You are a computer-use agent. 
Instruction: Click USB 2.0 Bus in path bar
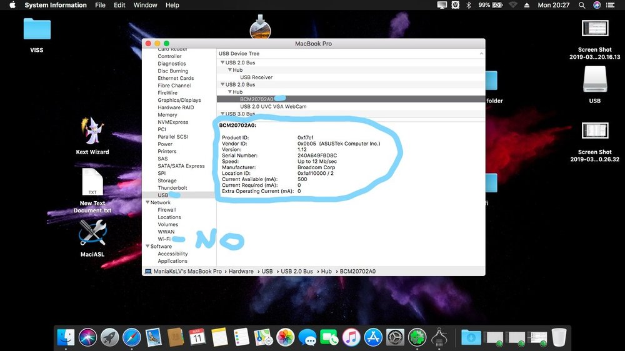(296, 271)
